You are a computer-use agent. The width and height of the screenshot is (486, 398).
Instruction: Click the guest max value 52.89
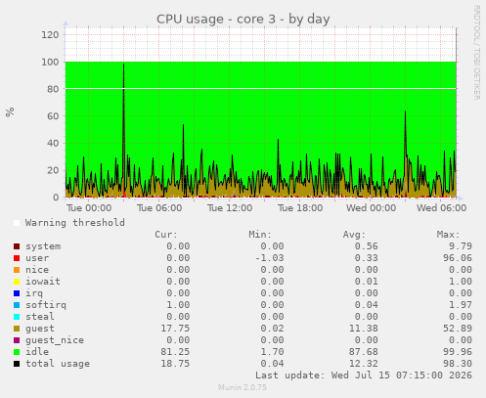458,329
